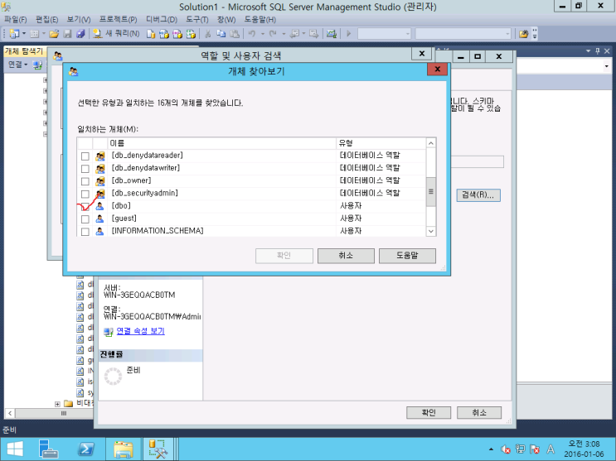Click the Database Engine Query icon
Viewport: 616px width, 461px height.
pyautogui.click(x=151, y=34)
